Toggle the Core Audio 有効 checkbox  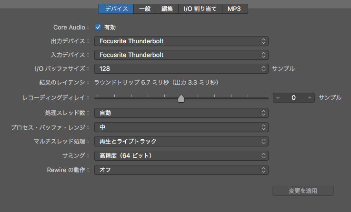tap(98, 27)
